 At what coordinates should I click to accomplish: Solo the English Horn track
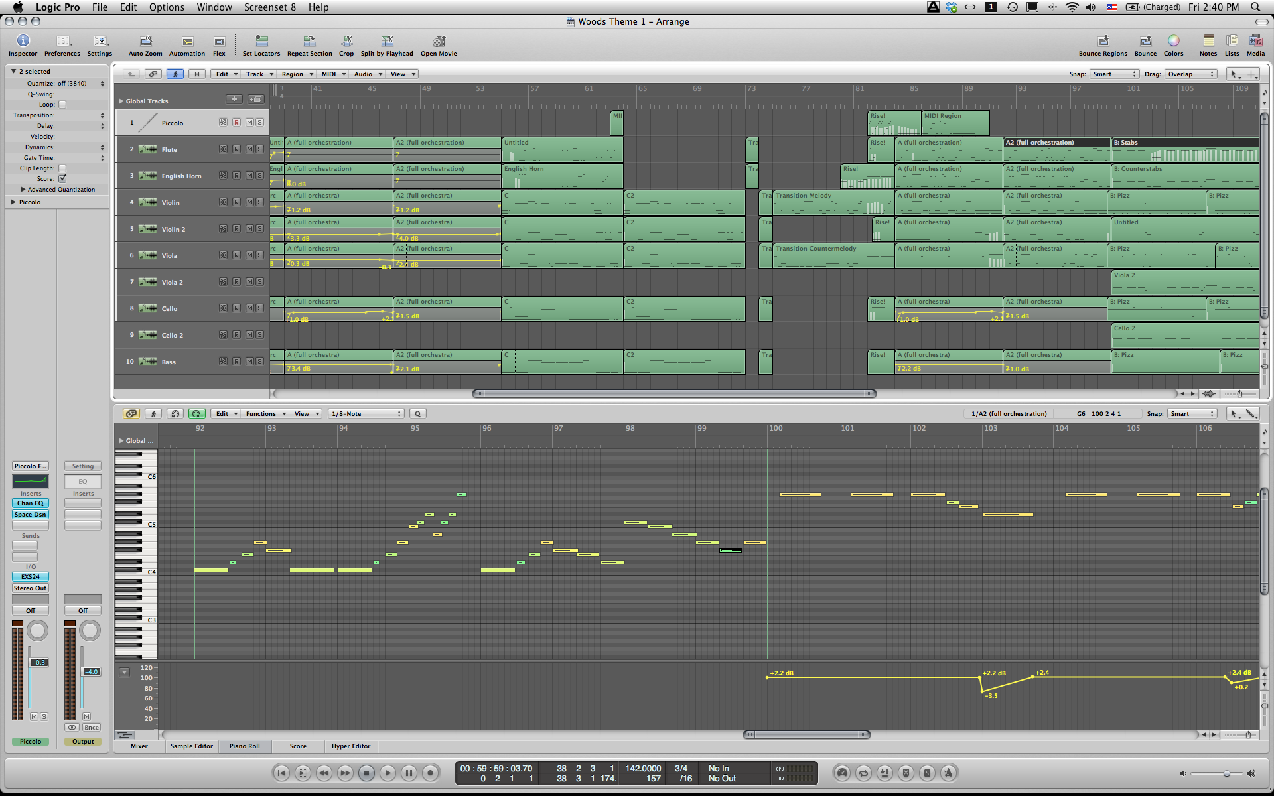[259, 176]
